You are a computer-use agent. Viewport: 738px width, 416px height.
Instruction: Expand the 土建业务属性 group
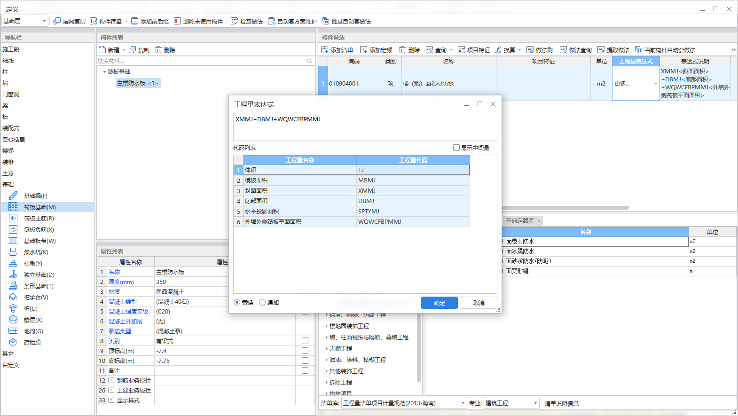click(111, 390)
